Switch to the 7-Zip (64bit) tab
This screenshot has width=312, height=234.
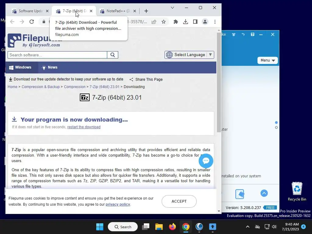click(74, 11)
